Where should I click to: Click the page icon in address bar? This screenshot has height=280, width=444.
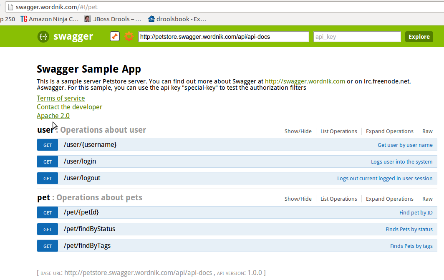click(x=10, y=7)
